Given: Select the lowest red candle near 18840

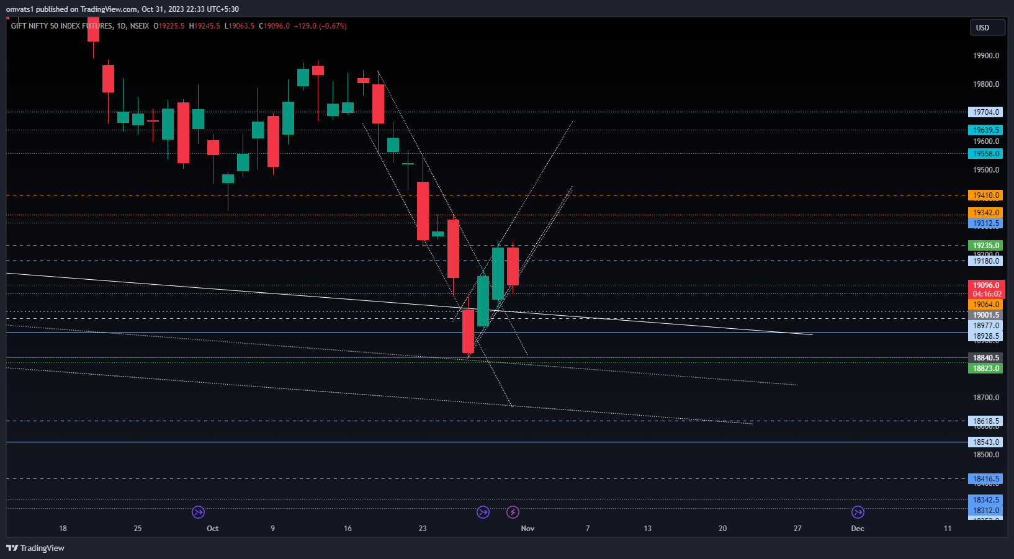Looking at the screenshot, I should (x=468, y=331).
